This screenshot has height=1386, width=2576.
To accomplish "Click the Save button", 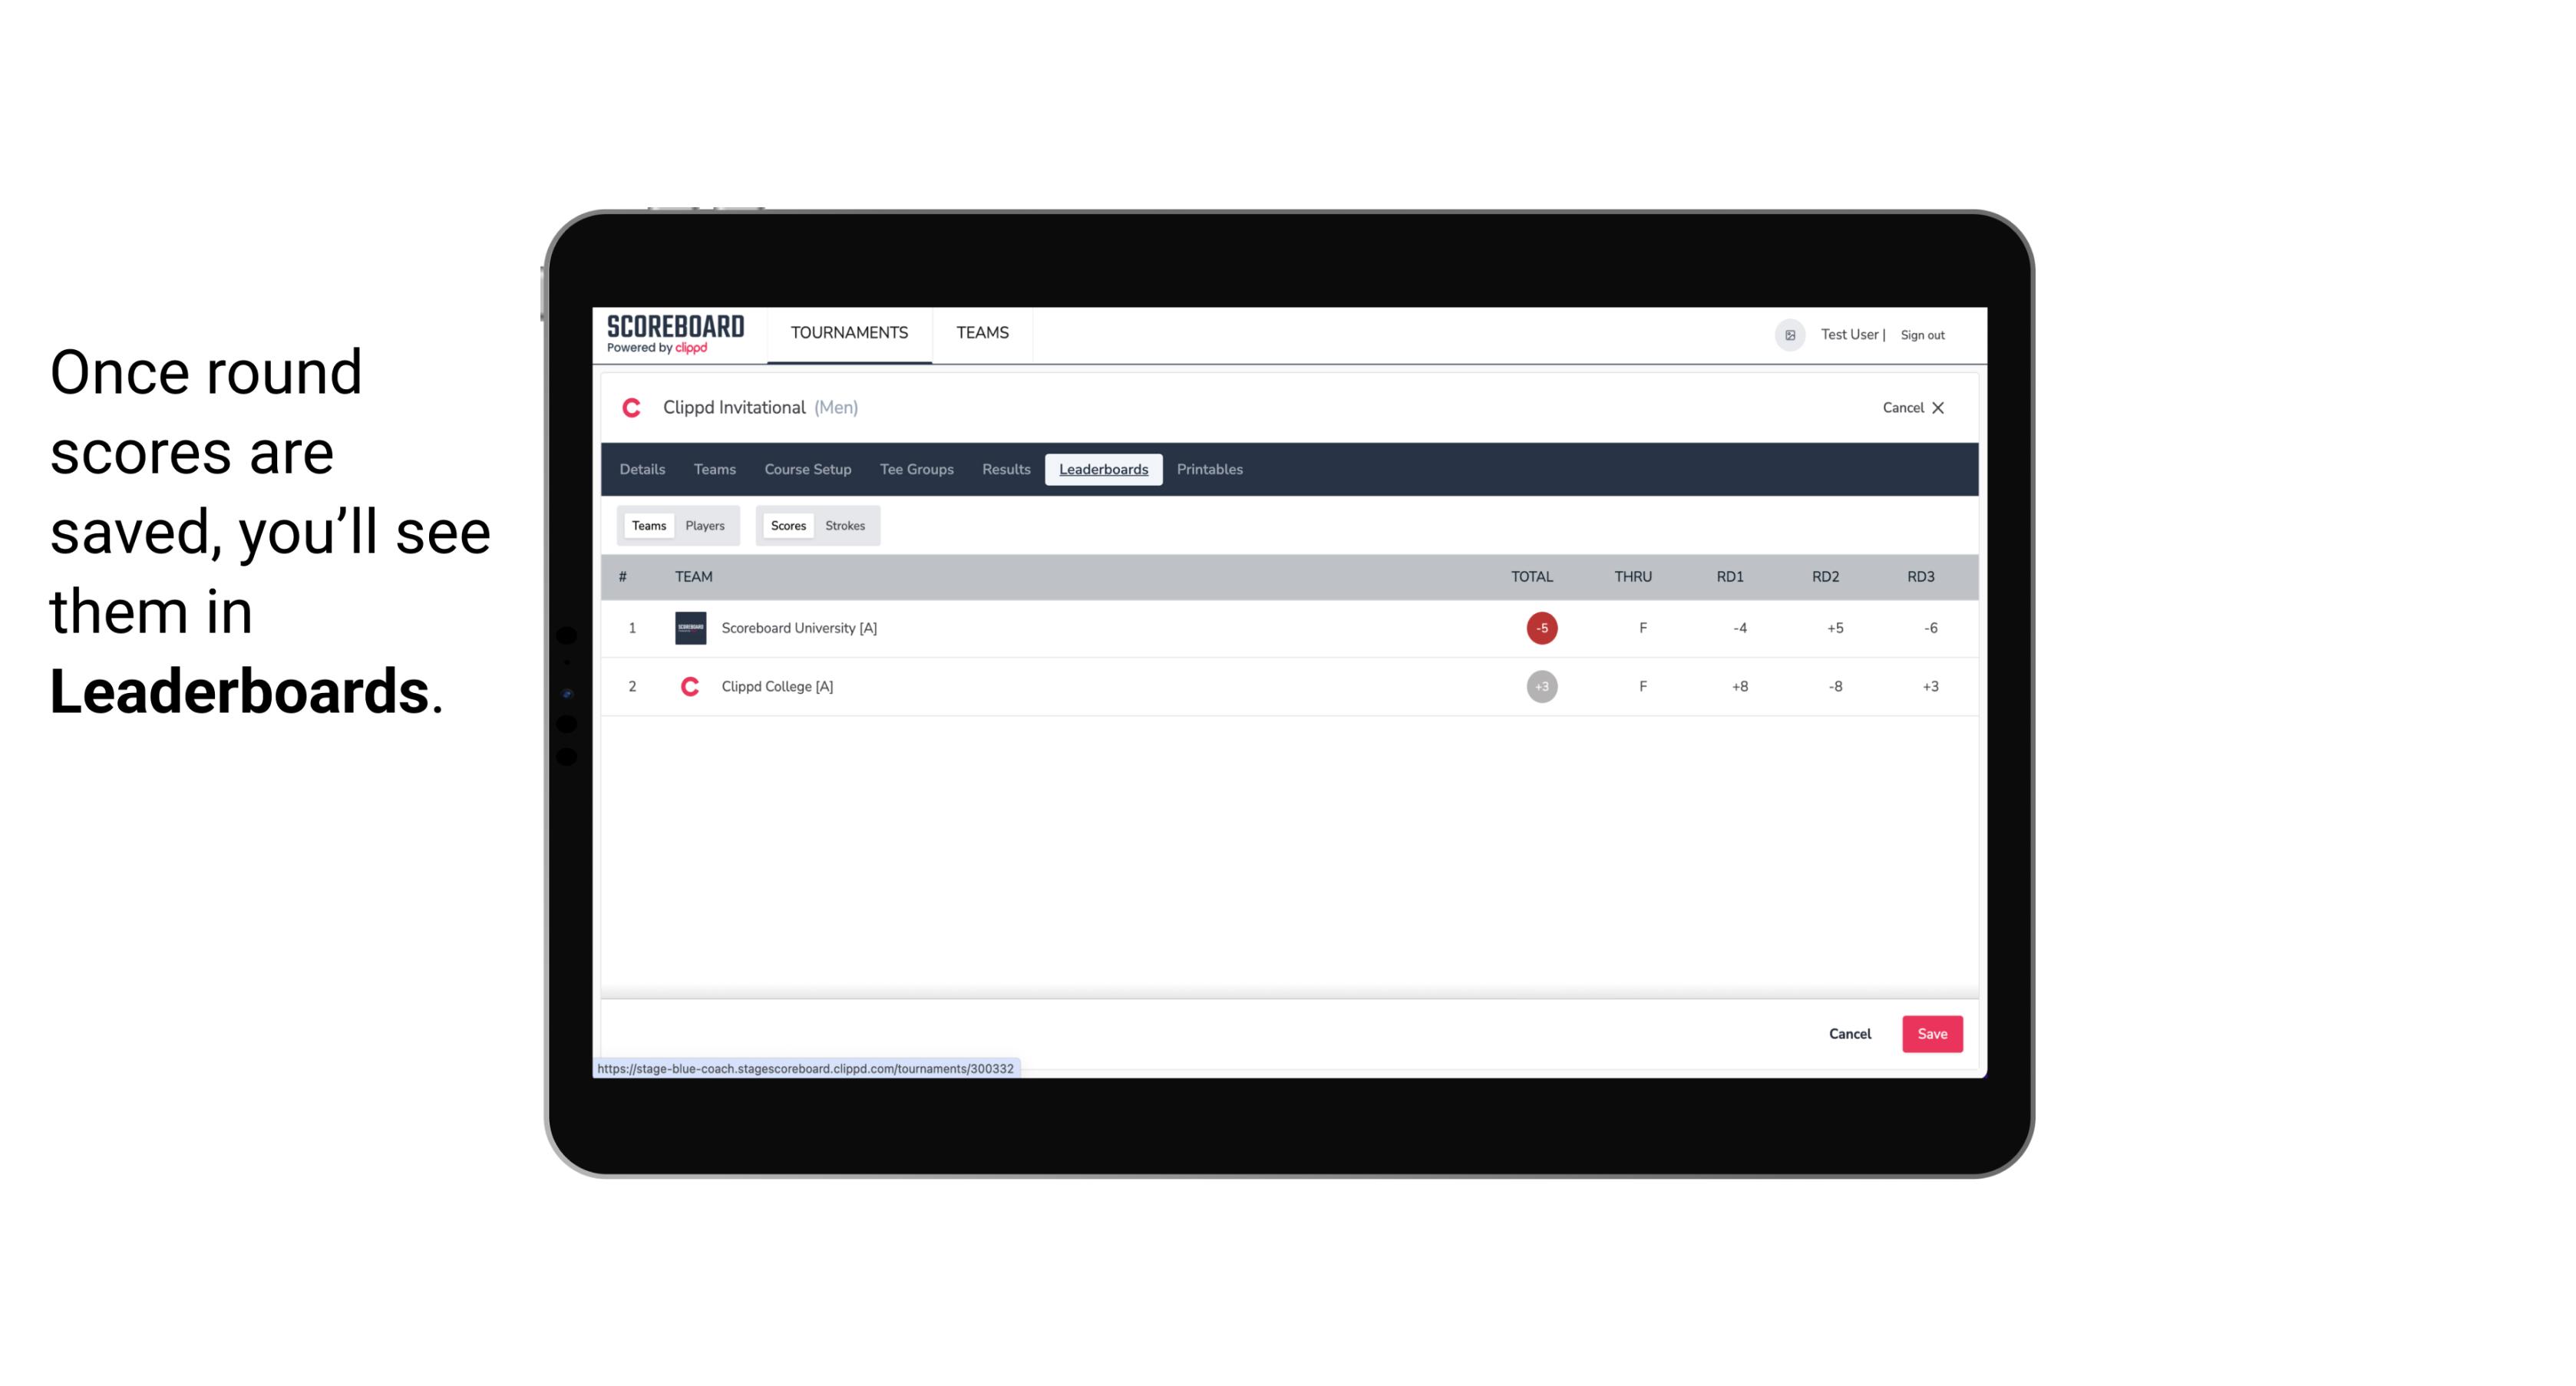I will click(1930, 1033).
